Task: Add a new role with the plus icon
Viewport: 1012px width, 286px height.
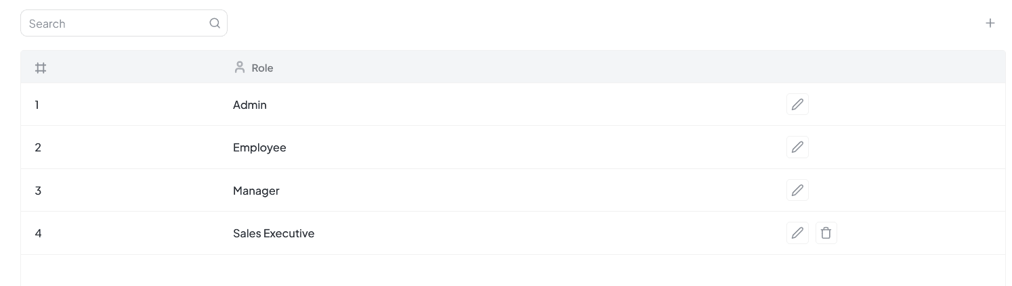Action: click(x=990, y=23)
